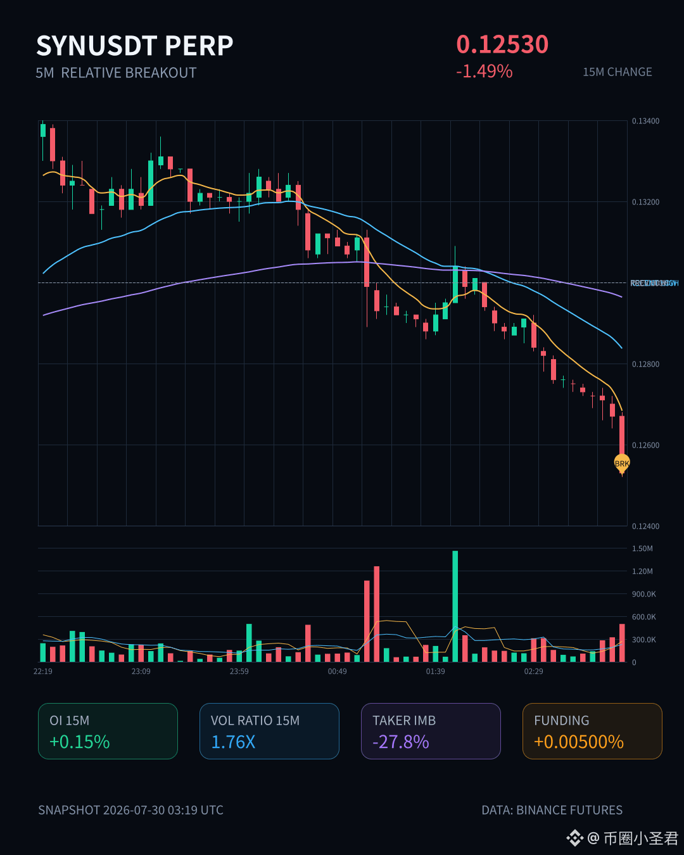Screen dimensions: 684x855
Task: Click the 23:59 time axis label
Action: click(x=239, y=671)
